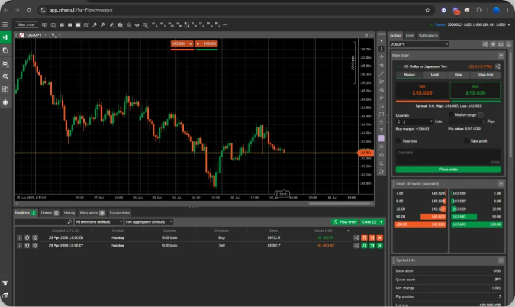Click the Sell 143.529 price button
Screen dimensions: 515x307
[x=422, y=90]
